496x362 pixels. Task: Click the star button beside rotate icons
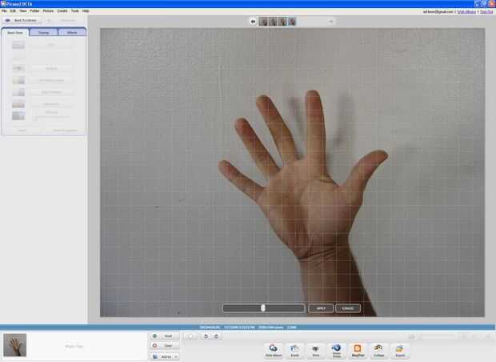pyautogui.click(x=191, y=336)
